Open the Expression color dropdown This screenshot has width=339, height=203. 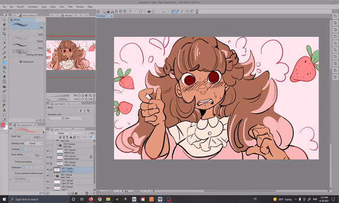coord(66,118)
